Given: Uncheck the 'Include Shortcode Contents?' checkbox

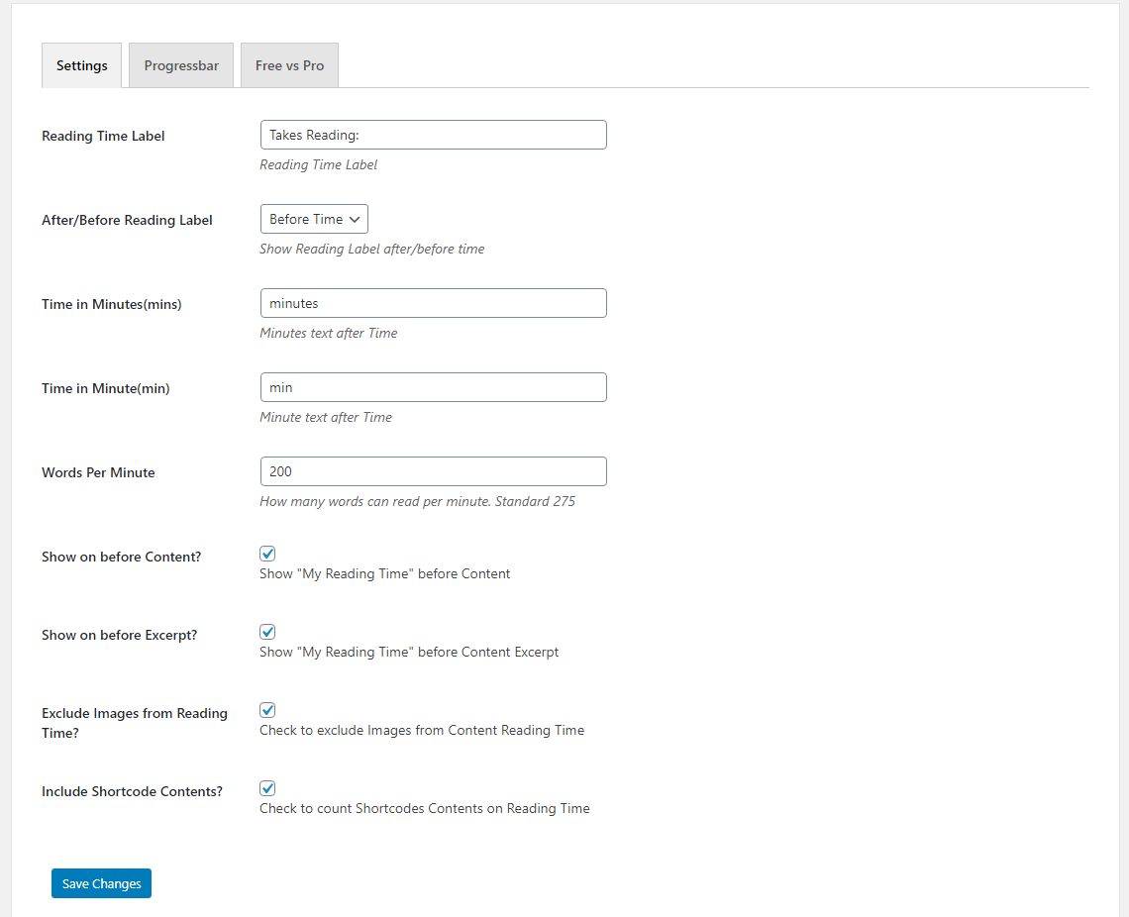Looking at the screenshot, I should click(267, 788).
